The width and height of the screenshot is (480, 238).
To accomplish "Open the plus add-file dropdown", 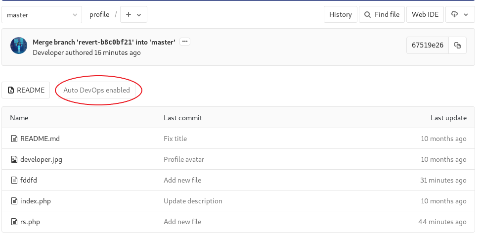I will point(133,15).
